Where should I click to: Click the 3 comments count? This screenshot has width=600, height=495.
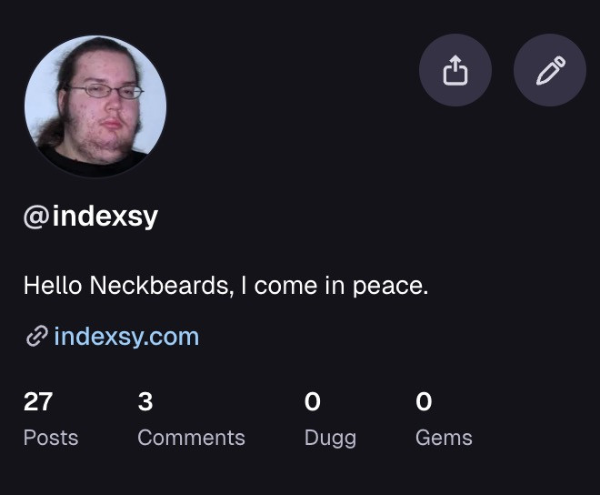(x=145, y=401)
